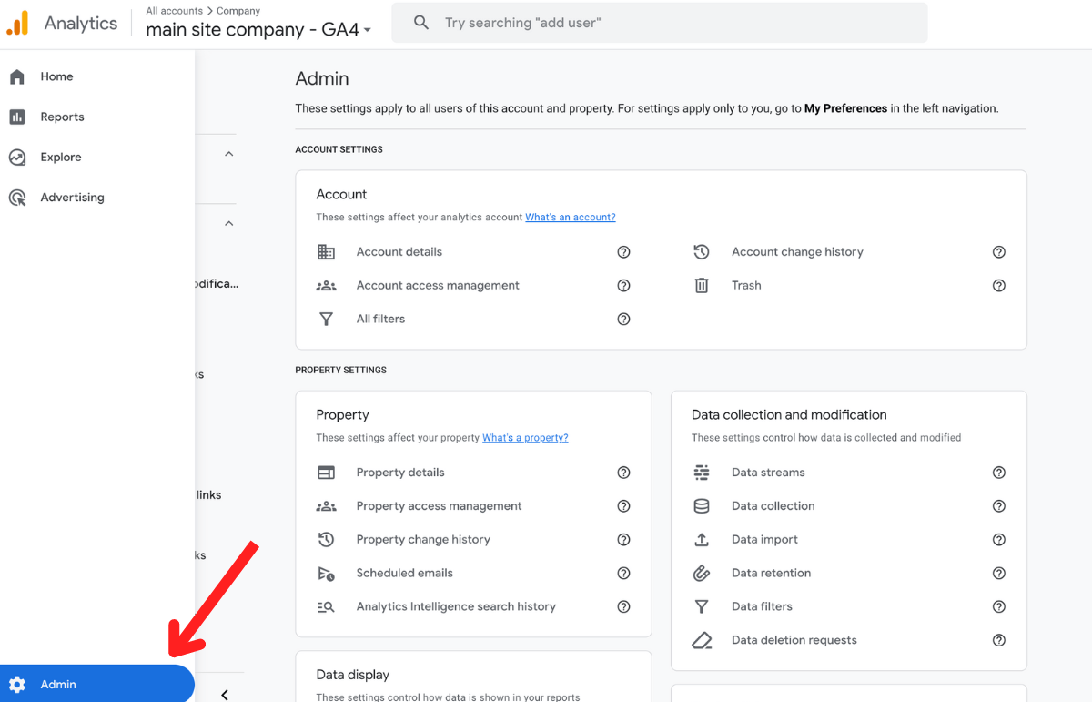Open Property details
The width and height of the screenshot is (1092, 702).
pyautogui.click(x=400, y=472)
